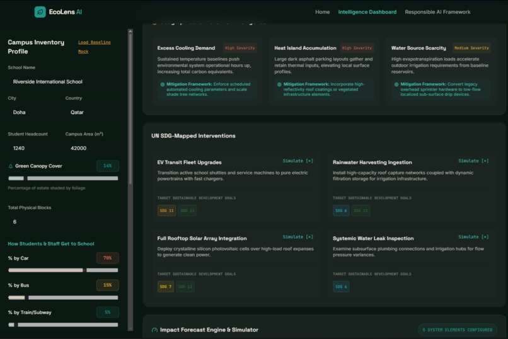Click the Load Baseline Mock link
The height and width of the screenshot is (339, 508).
coord(95,47)
